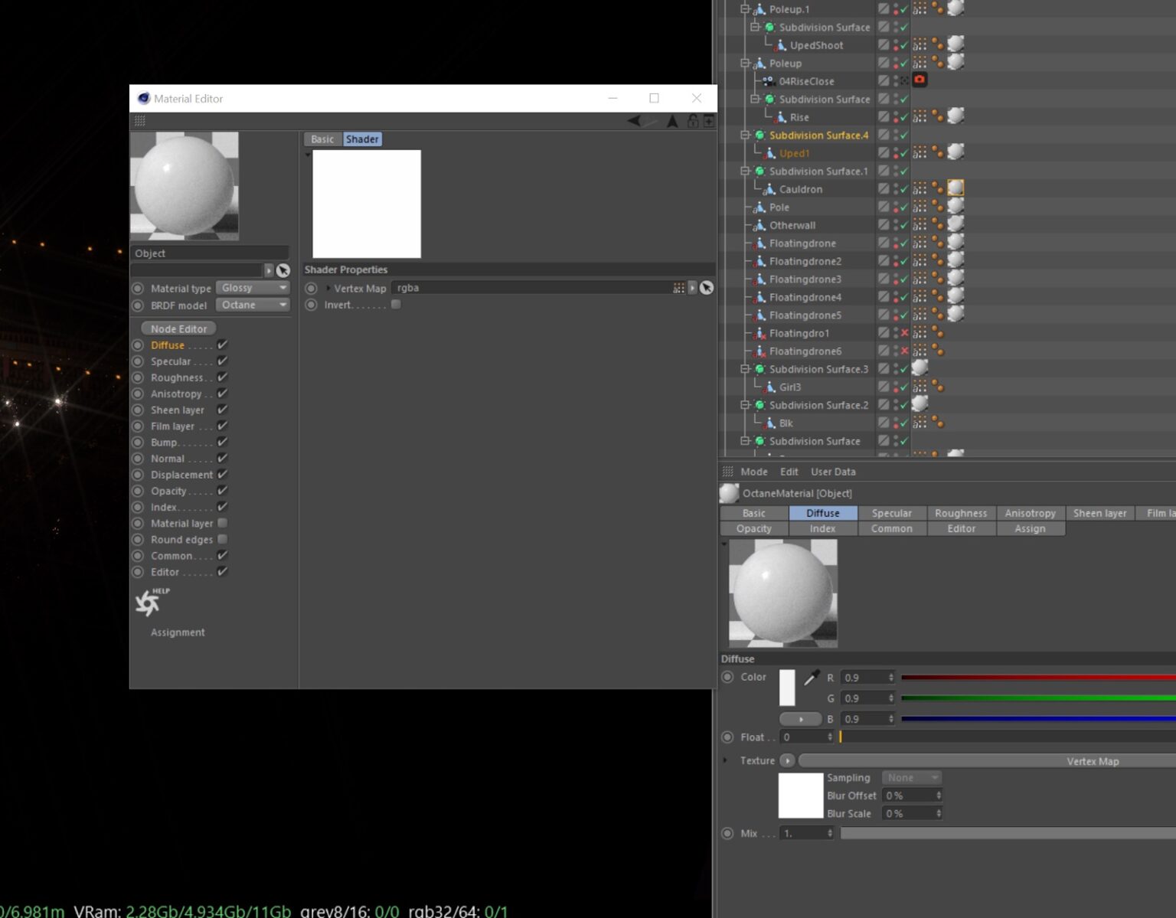1176x918 pixels.
Task: Open the BRDF model Octane dropdown
Action: 253,305
